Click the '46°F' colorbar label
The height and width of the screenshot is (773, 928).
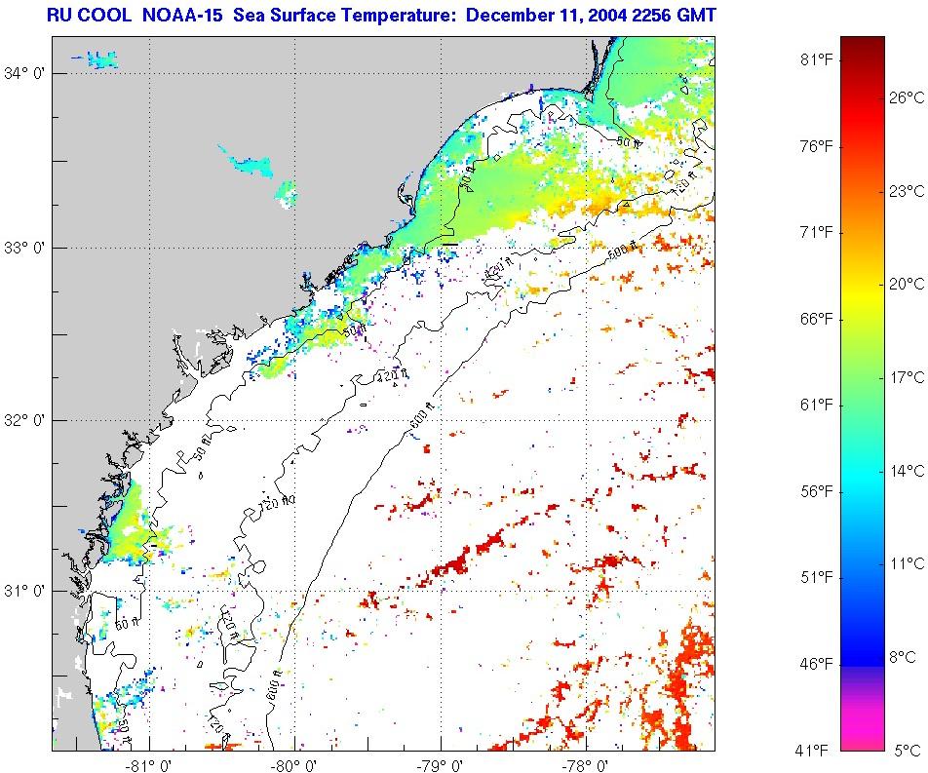coord(817,665)
